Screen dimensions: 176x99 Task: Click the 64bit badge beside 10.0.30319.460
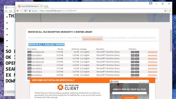click(x=29, y=59)
